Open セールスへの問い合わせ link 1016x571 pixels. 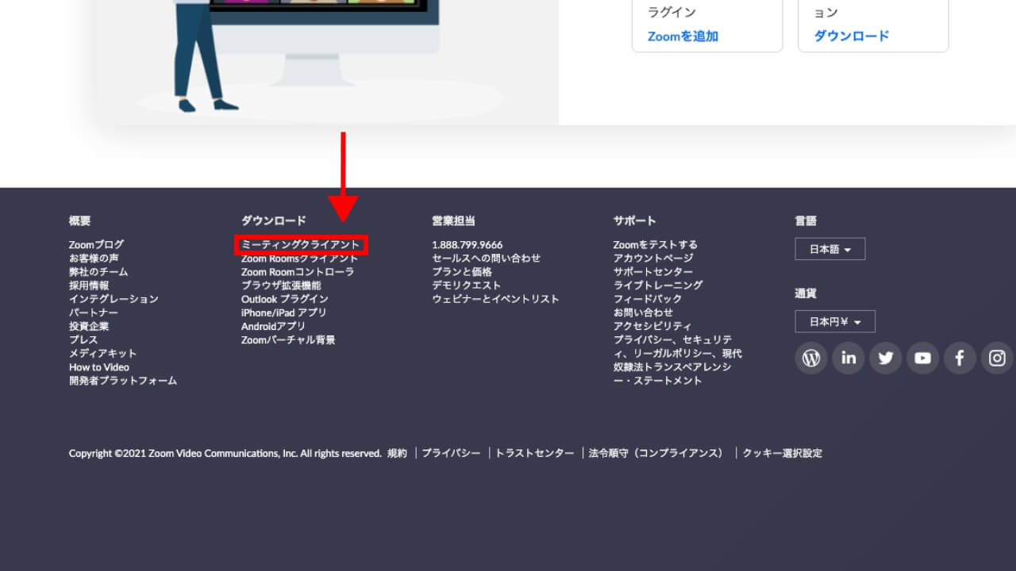487,259
